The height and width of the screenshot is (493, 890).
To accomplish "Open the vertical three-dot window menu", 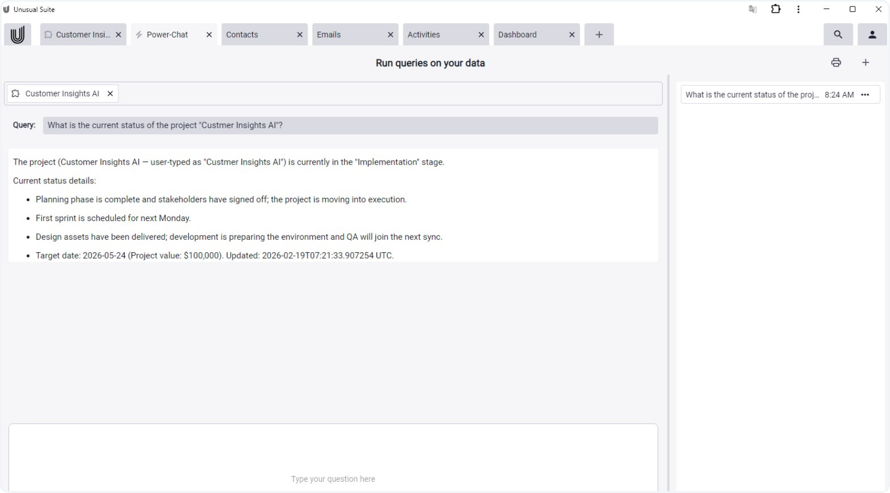I will click(798, 9).
